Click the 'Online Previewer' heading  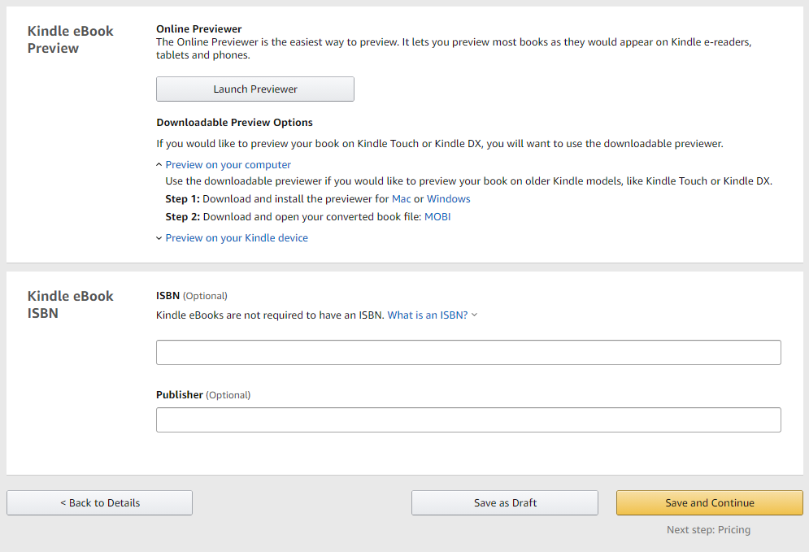click(x=199, y=29)
